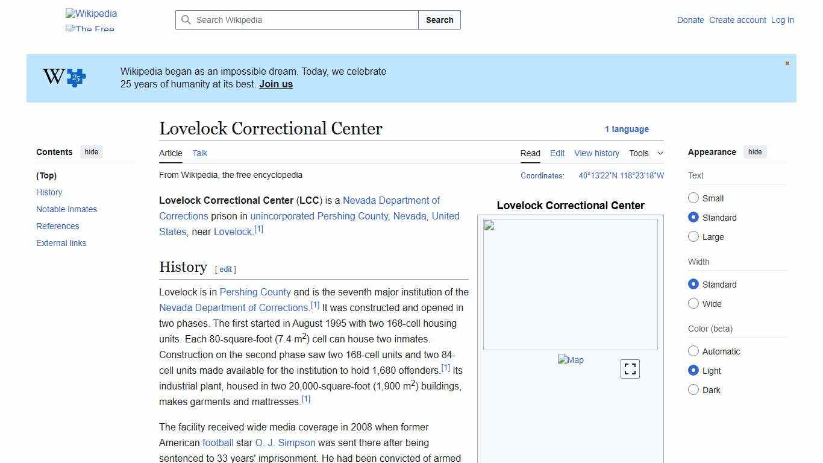Click the O. J. Simpson link
Screen dimensions: 823x463
285,443
